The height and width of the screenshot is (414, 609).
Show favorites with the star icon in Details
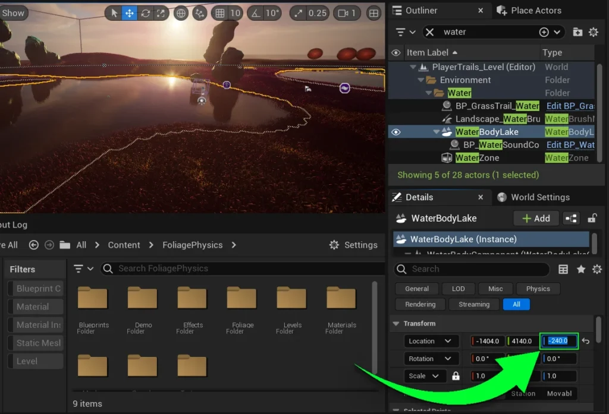[581, 269]
